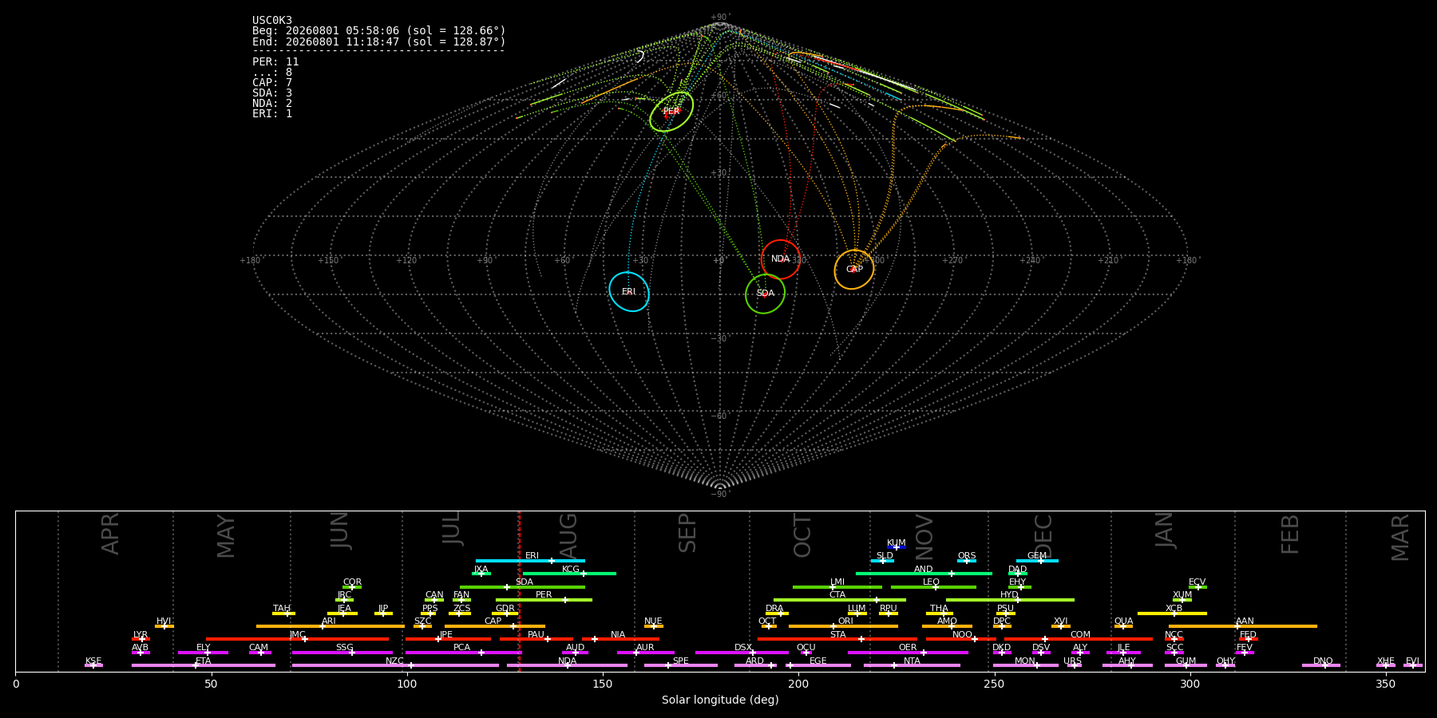Click the PER radiant ellipse on sky map

coord(671,112)
